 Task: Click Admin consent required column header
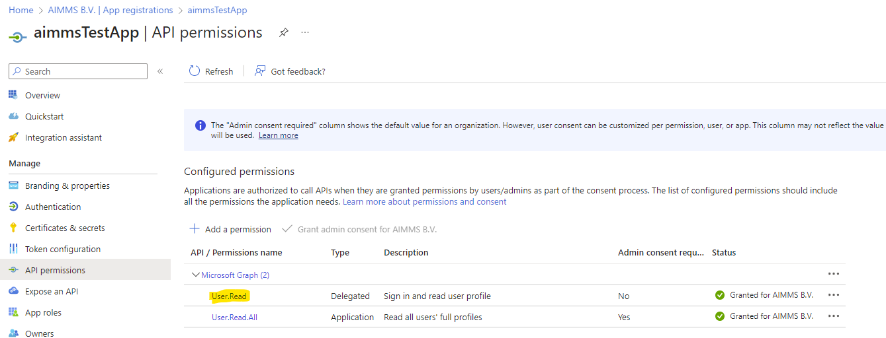coord(661,252)
